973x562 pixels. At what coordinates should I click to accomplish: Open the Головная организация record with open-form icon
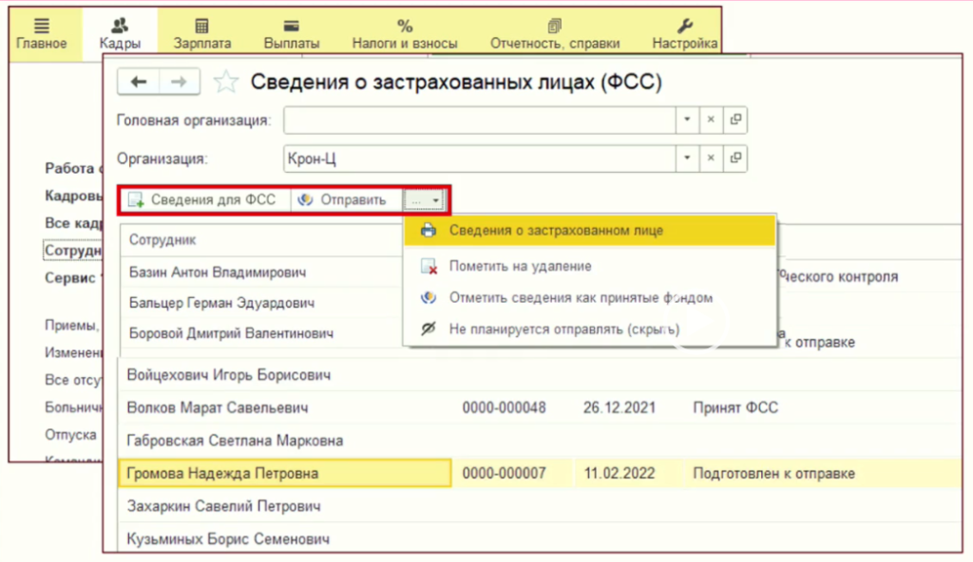735,121
